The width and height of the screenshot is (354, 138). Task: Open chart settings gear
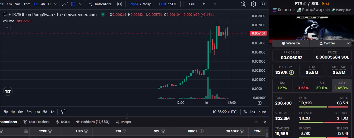(253, 4)
